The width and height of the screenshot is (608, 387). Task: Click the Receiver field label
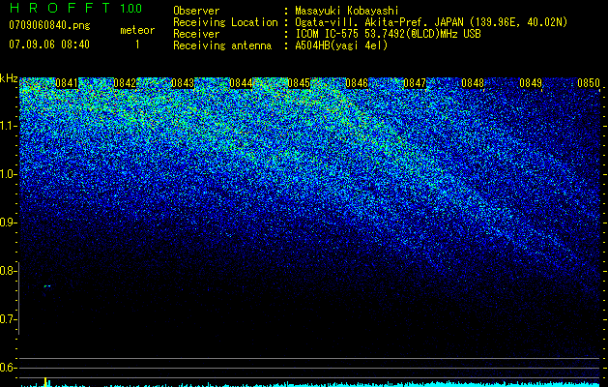[196, 34]
